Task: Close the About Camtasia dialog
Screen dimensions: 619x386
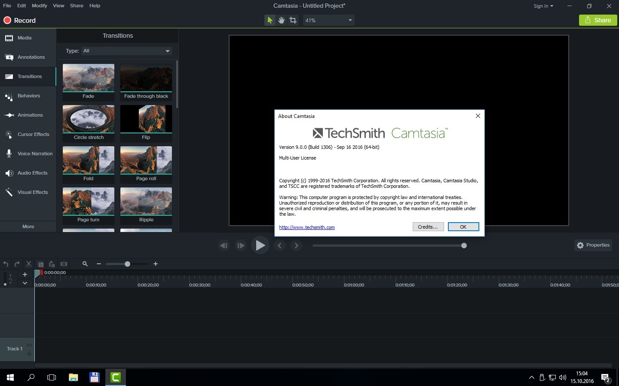Action: [x=478, y=116]
